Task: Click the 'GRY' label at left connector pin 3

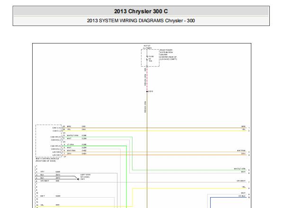Action: pos(43,172)
